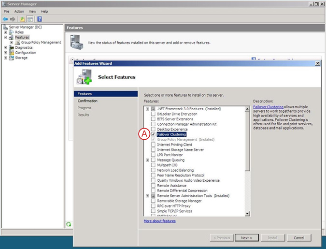This screenshot has height=249, width=326.
Task: Open the File menu
Action: (7, 12)
